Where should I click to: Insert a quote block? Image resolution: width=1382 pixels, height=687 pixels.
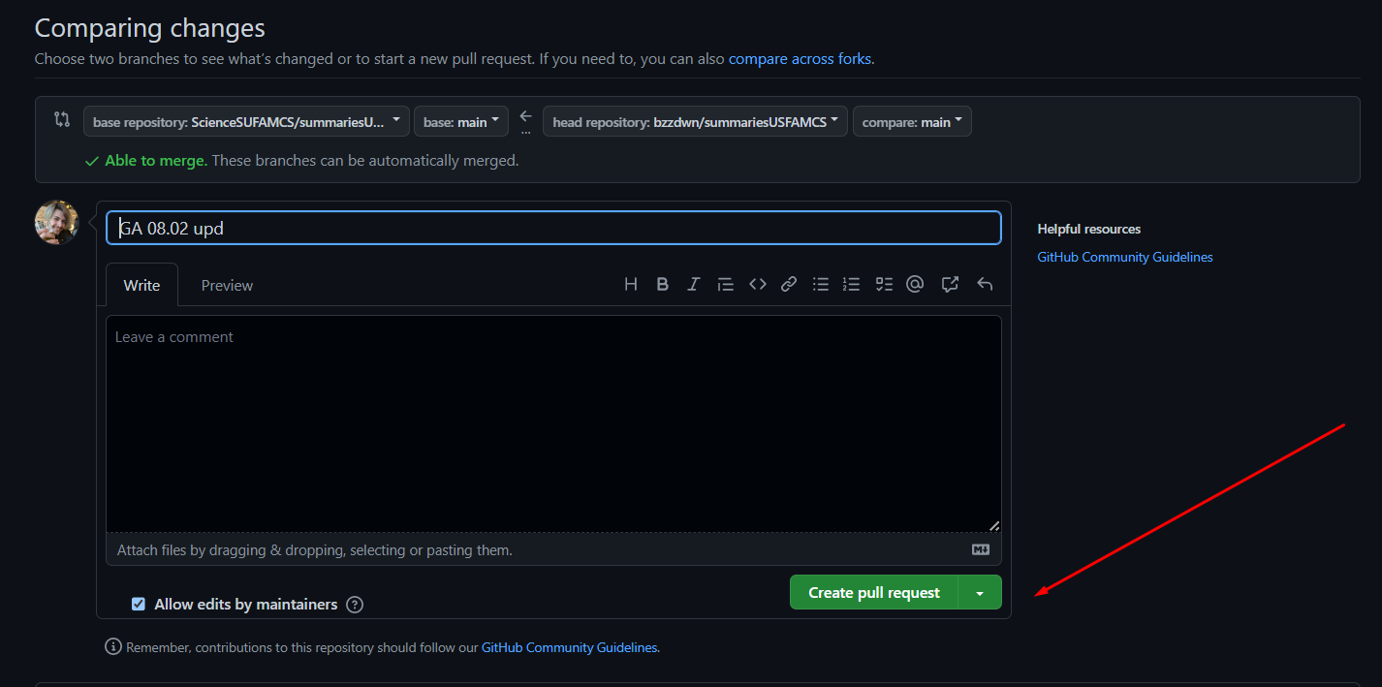725,284
